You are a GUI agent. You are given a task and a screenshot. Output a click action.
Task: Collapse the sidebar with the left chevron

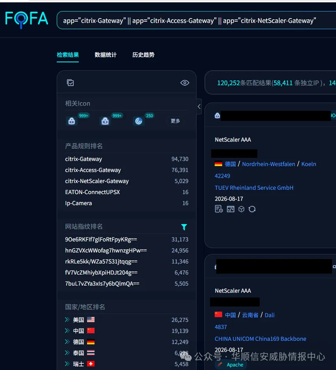tap(199, 107)
